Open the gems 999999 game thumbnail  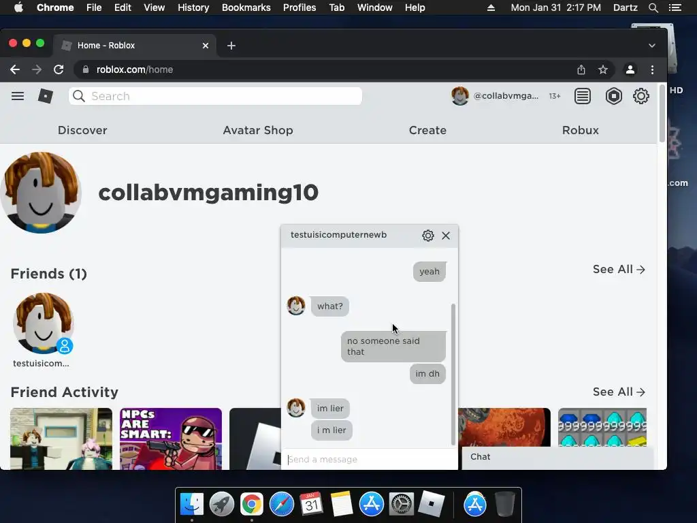point(602,428)
